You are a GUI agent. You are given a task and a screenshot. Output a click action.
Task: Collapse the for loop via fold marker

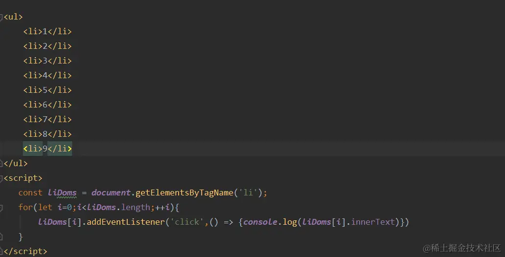[x=1, y=208]
